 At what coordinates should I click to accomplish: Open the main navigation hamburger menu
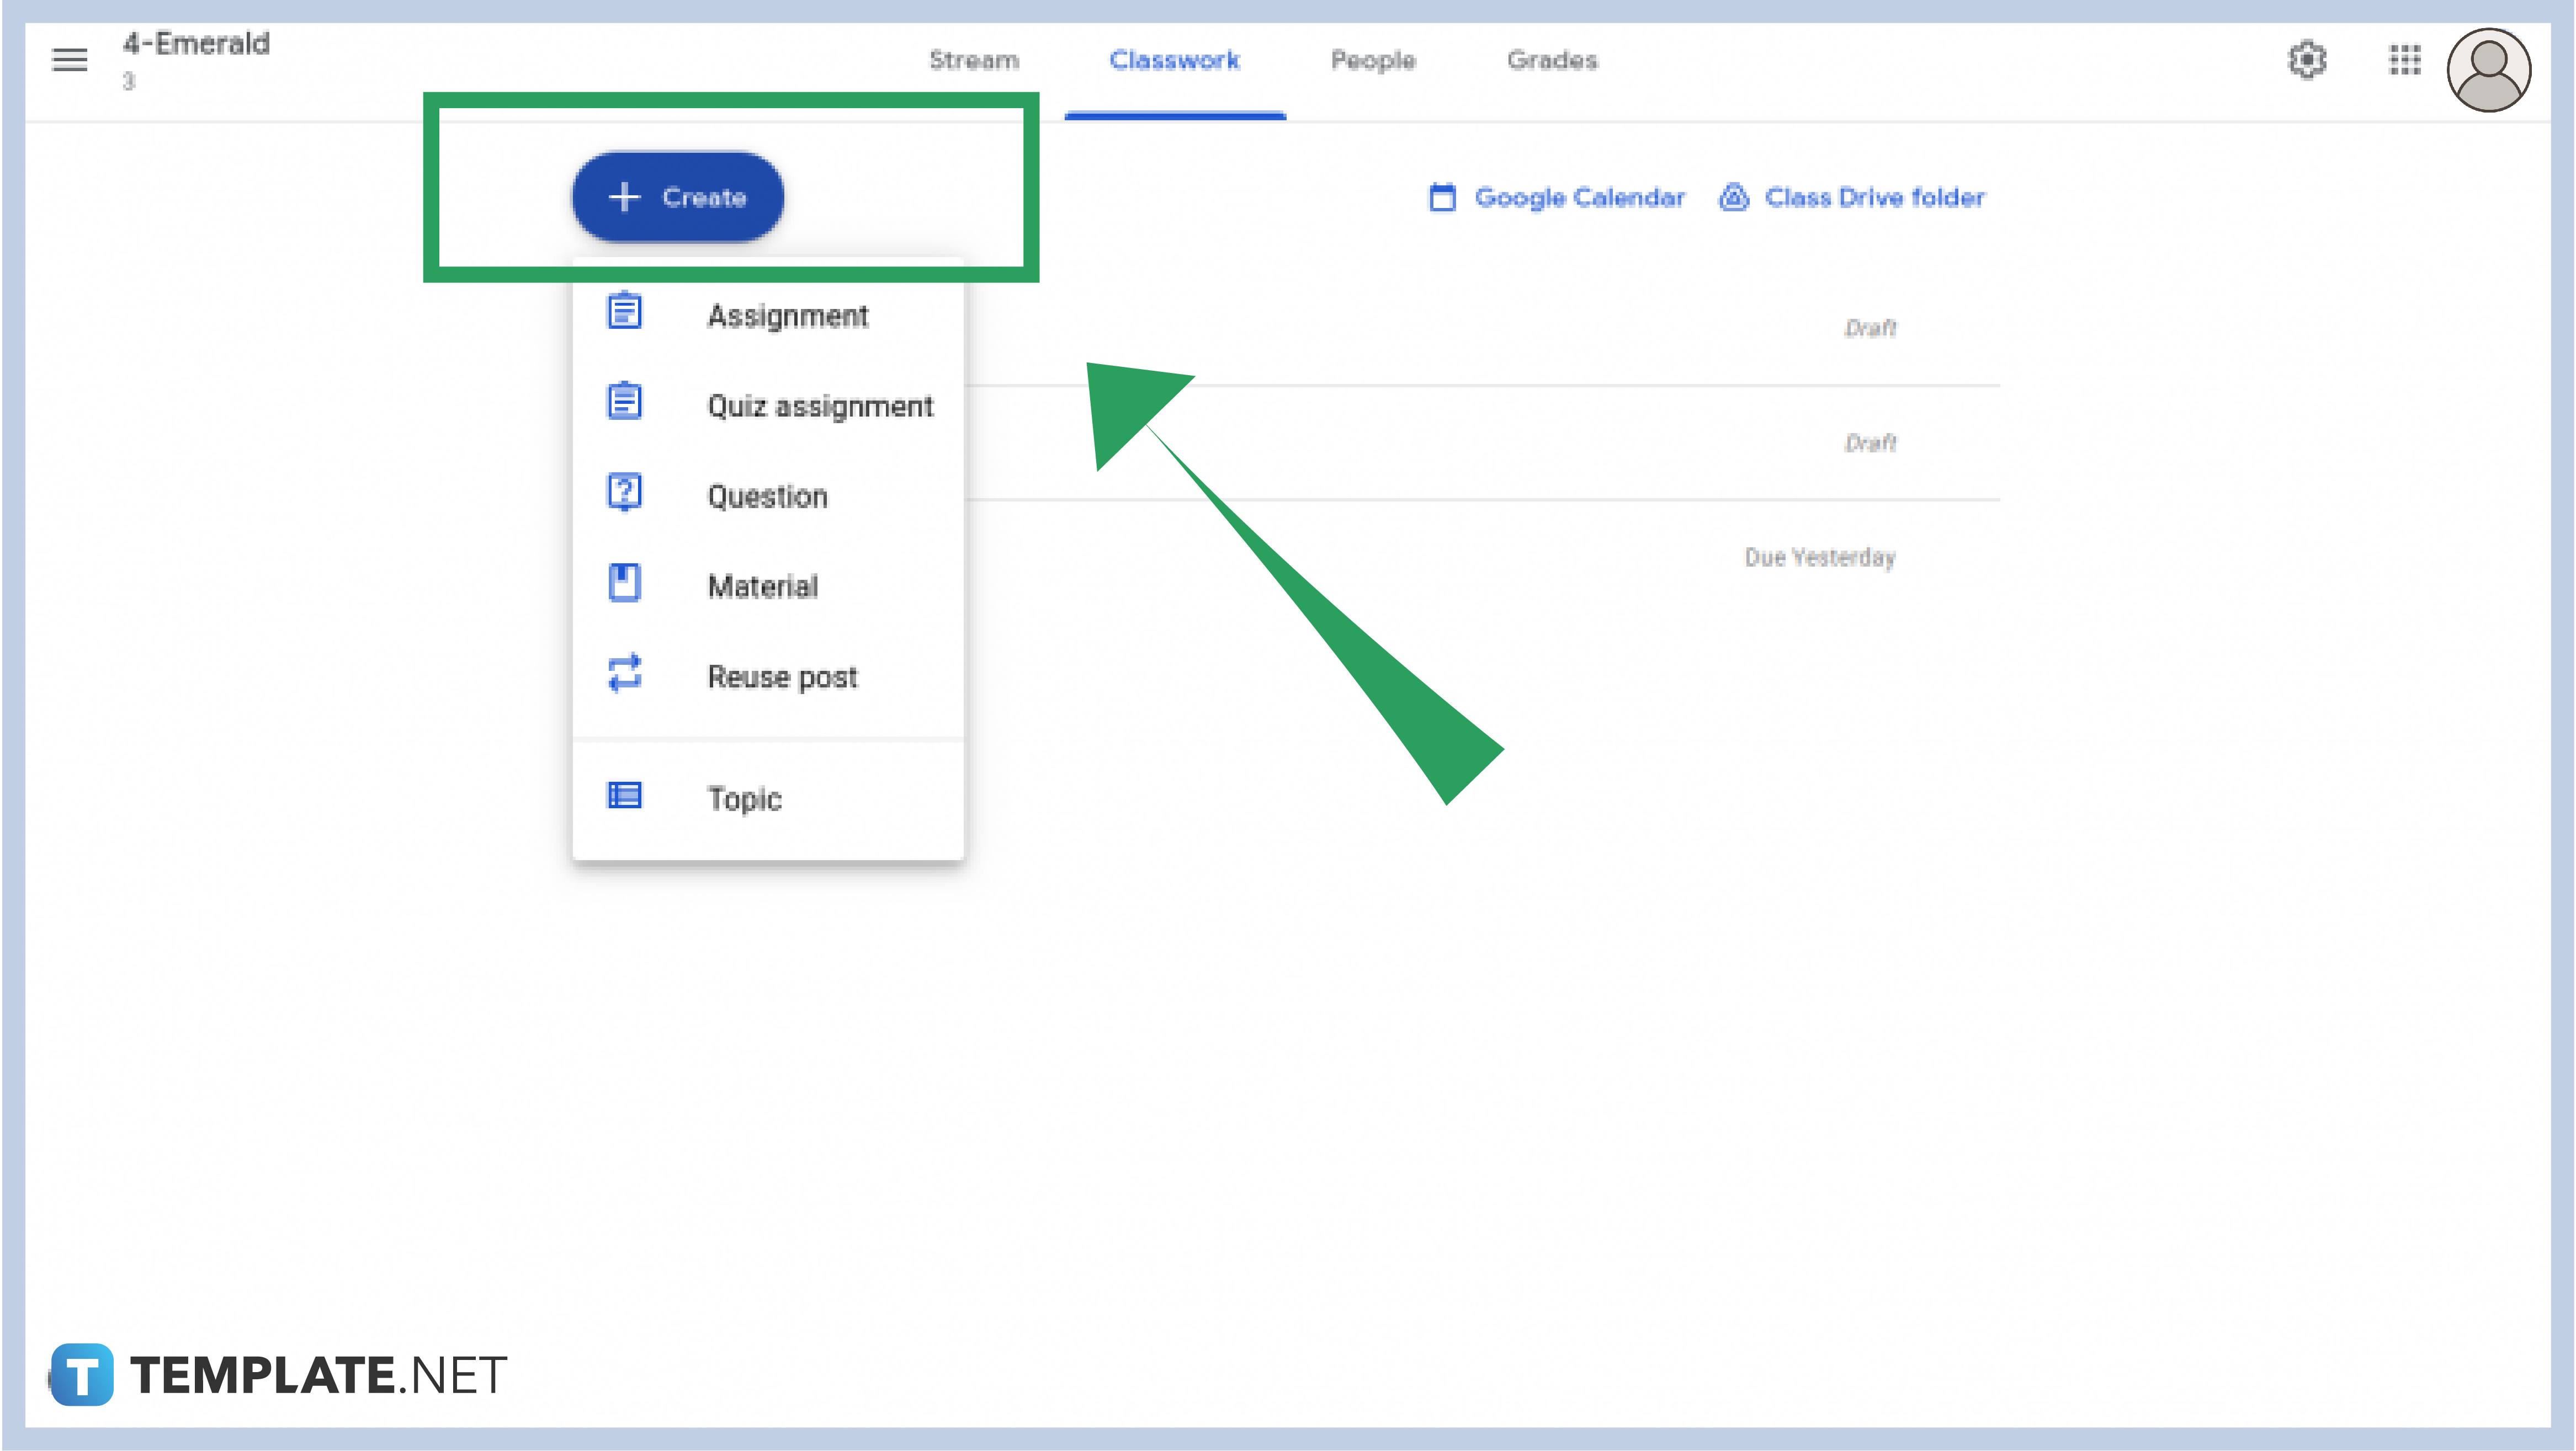69,61
